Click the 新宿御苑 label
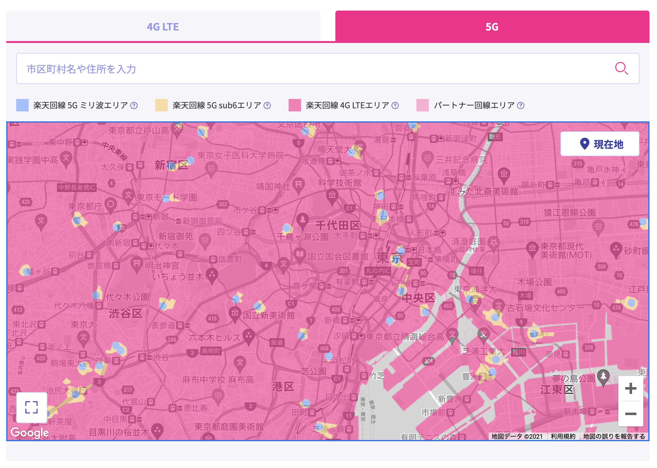This screenshot has width=657, height=468. [x=175, y=236]
